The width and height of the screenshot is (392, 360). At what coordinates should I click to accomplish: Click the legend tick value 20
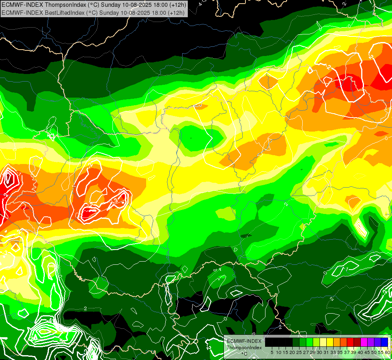pyautogui.click(x=292, y=352)
